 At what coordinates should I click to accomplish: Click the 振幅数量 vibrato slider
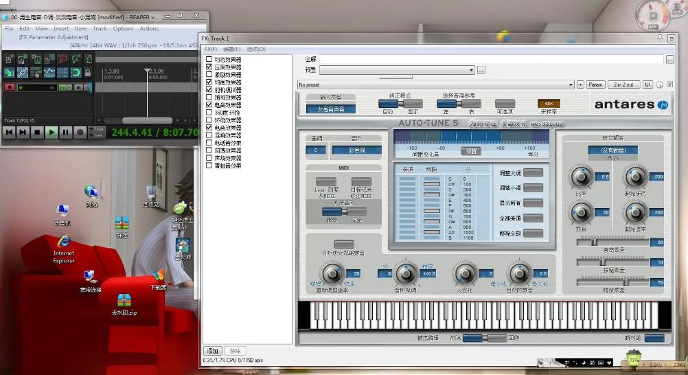(612, 262)
